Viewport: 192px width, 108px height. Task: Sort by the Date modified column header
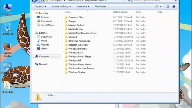120,12
